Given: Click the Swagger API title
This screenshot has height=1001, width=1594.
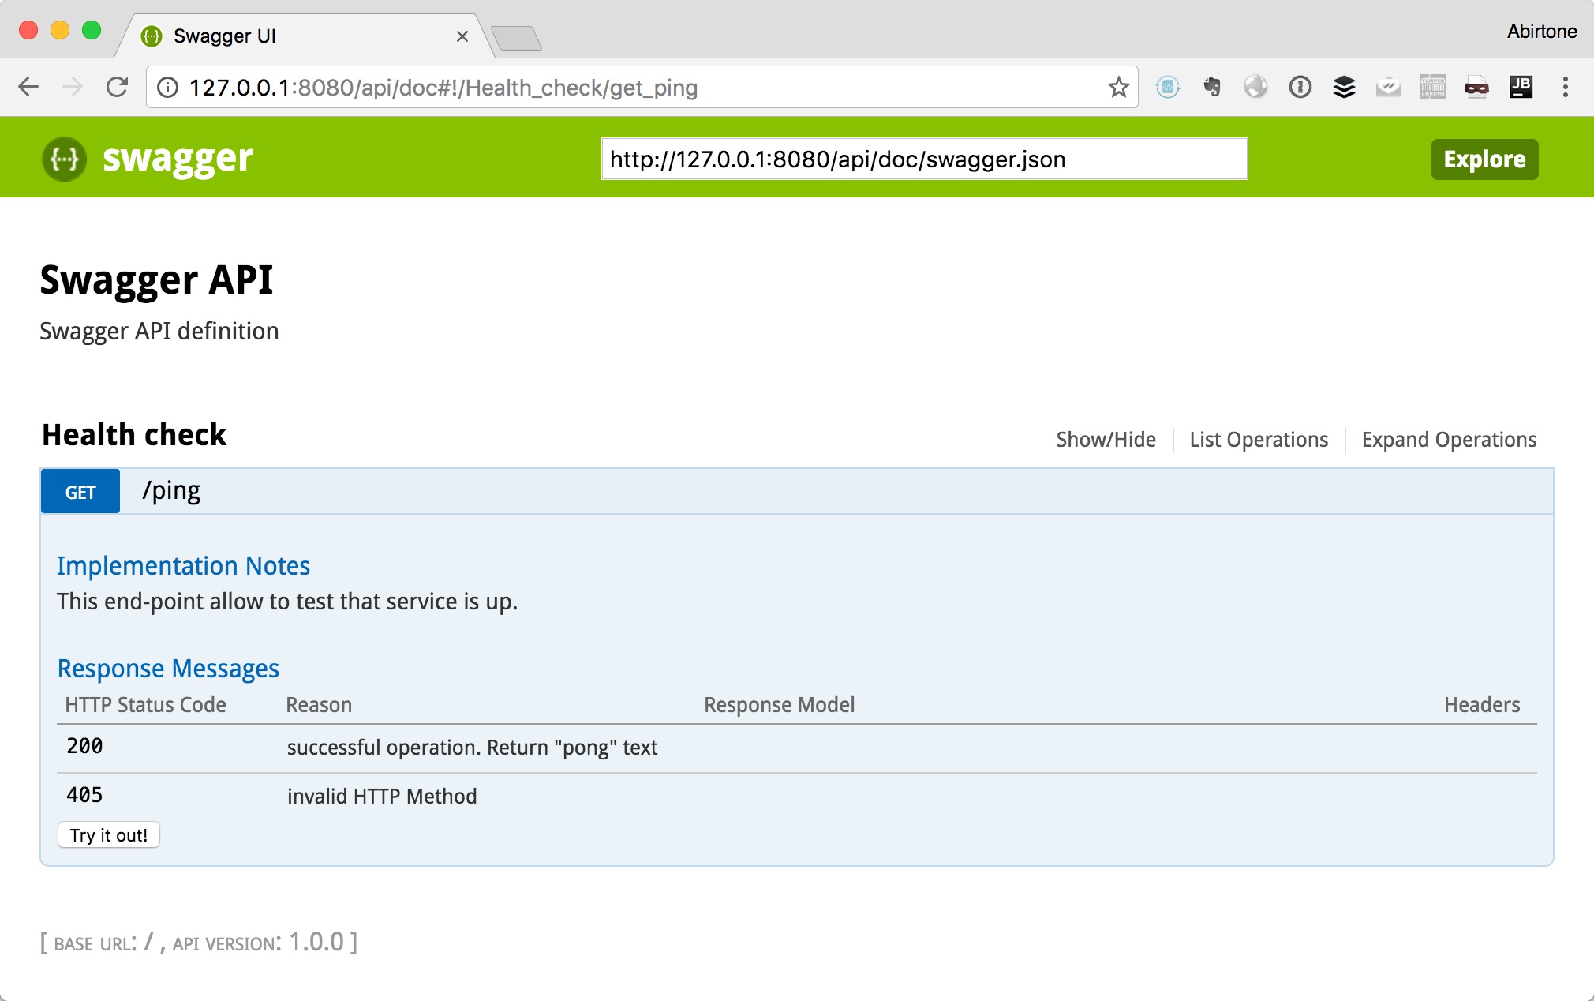Looking at the screenshot, I should tap(156, 280).
